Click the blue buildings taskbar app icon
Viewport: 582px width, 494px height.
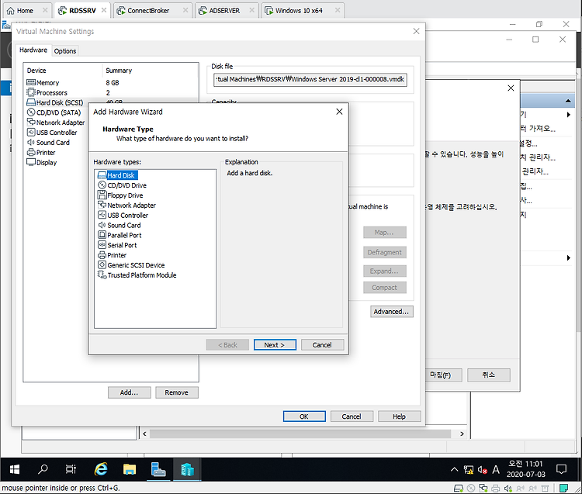[188, 469]
